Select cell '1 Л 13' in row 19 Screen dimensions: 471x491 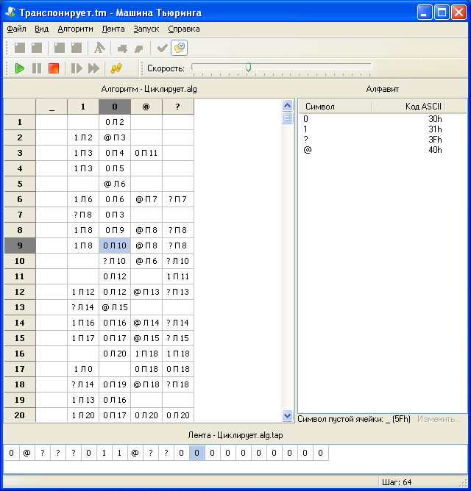(x=83, y=400)
